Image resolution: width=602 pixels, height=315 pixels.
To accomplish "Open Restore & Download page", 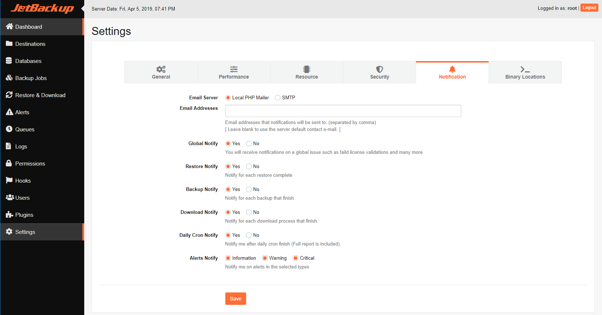I will pyautogui.click(x=42, y=95).
